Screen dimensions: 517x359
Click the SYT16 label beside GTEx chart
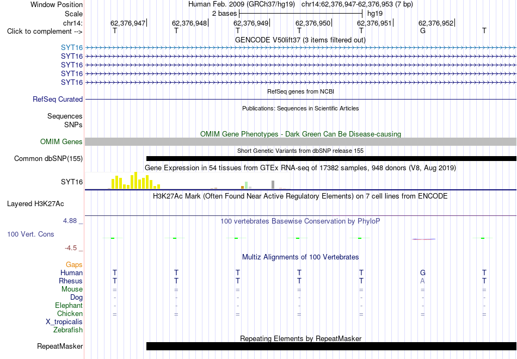[x=71, y=182]
